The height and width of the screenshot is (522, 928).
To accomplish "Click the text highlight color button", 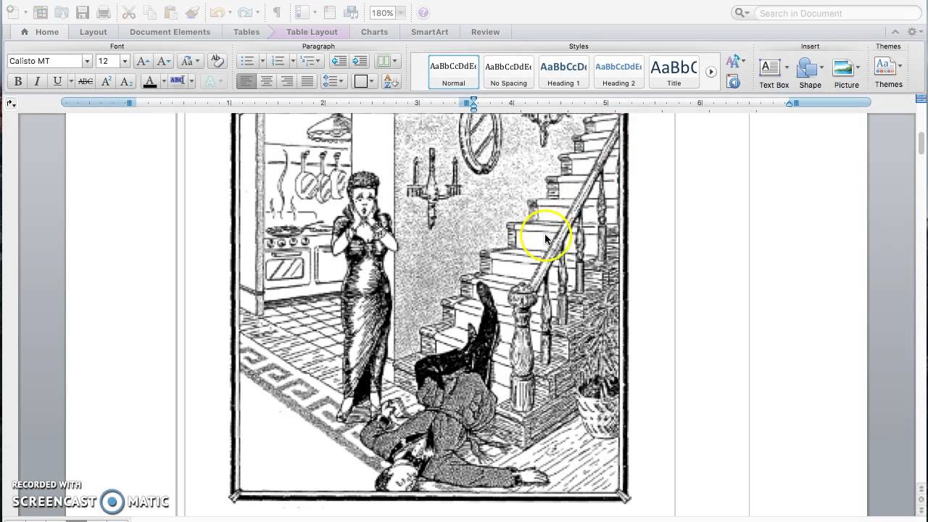I will (178, 81).
